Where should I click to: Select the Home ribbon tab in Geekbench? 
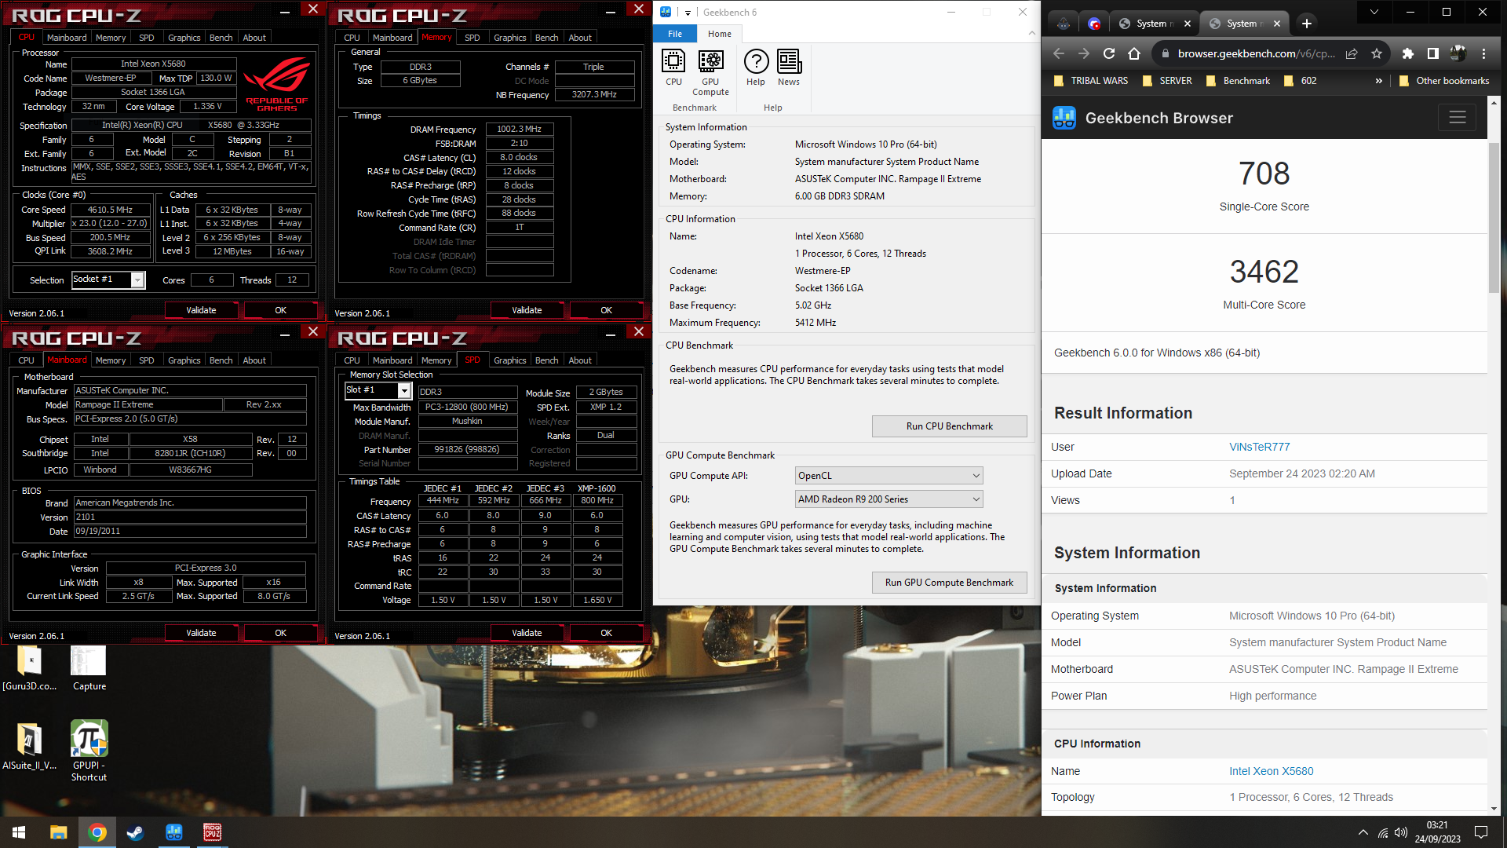(x=719, y=34)
